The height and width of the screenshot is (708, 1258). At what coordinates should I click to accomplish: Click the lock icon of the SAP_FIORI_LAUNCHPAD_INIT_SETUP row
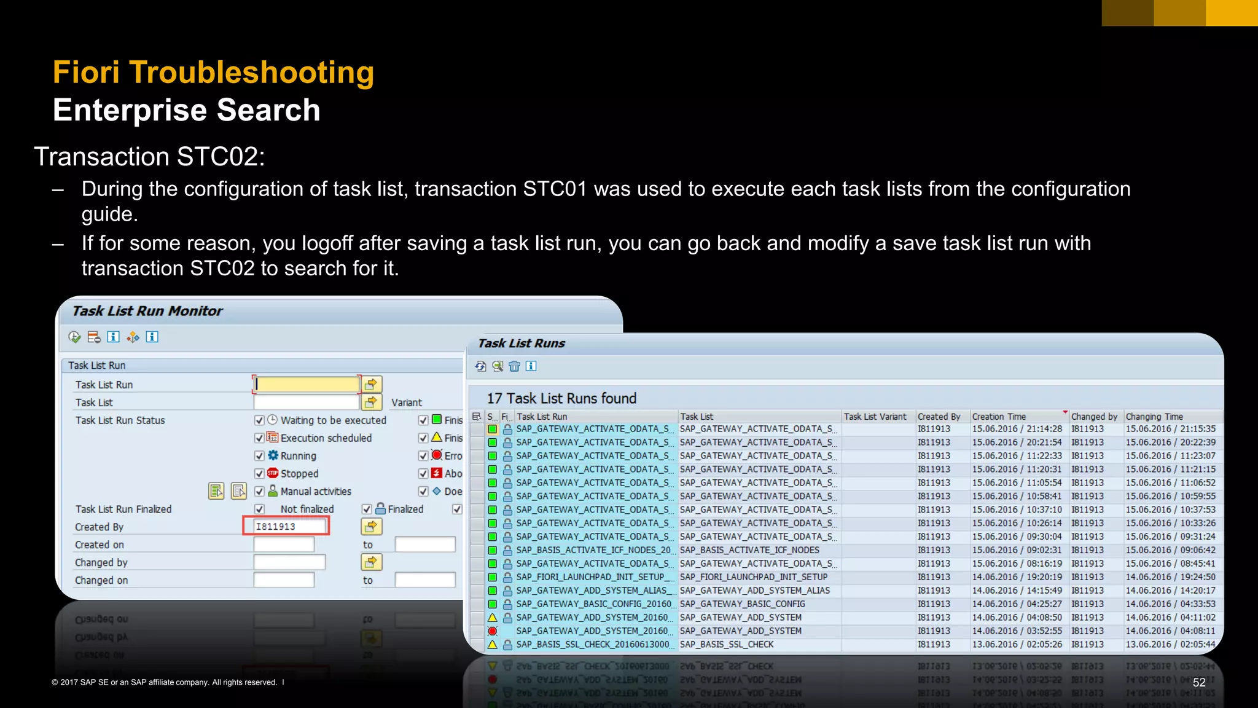click(507, 577)
